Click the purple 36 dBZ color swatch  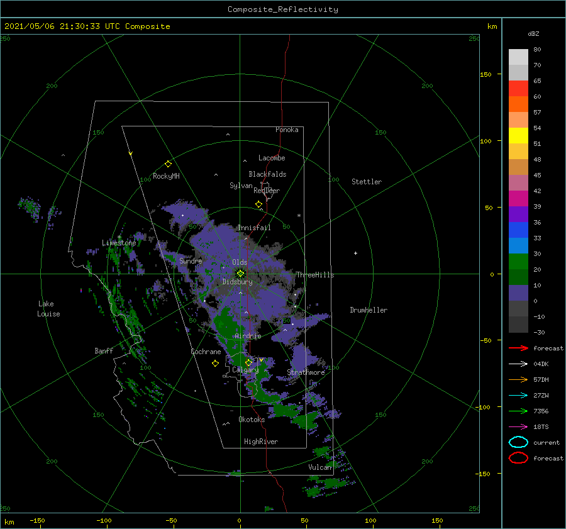518,214
